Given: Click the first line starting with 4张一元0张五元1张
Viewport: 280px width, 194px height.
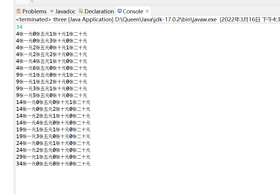Looking at the screenshot, I should click(51, 34).
